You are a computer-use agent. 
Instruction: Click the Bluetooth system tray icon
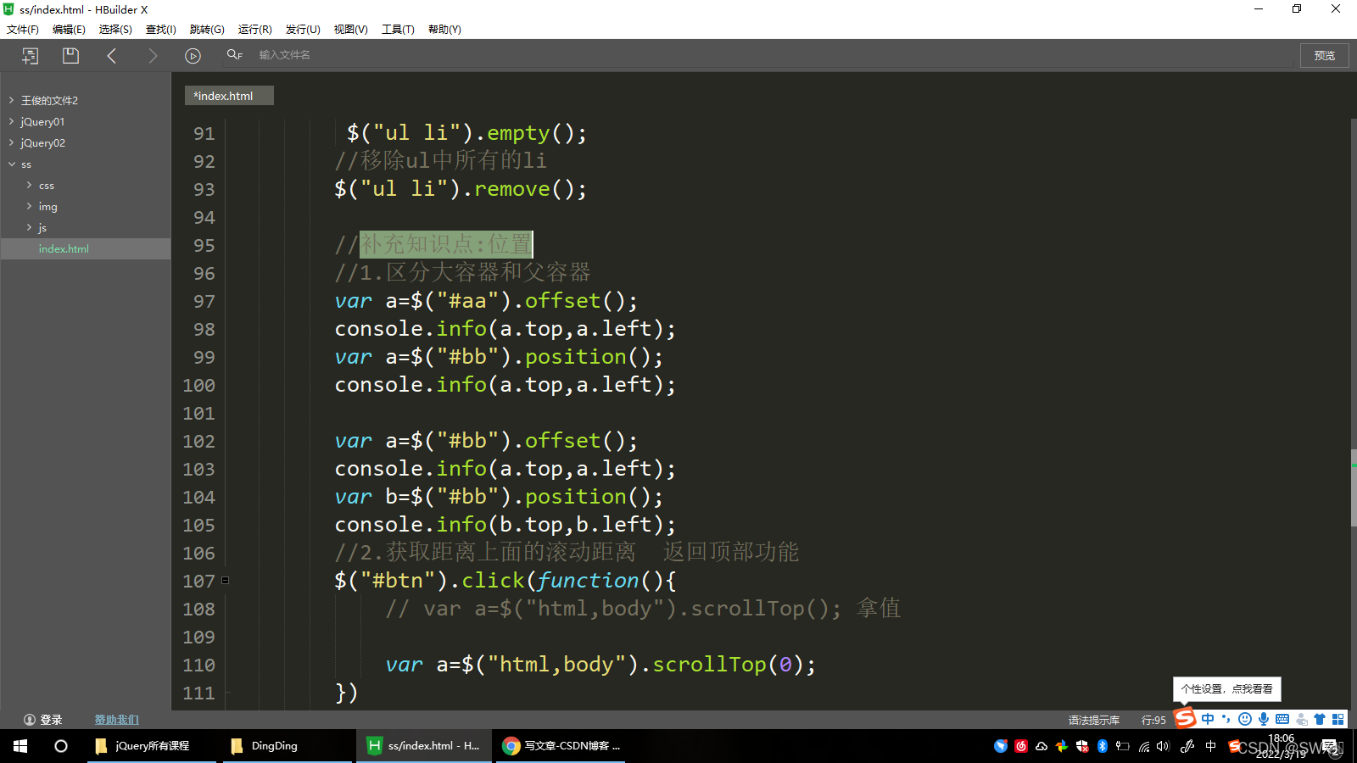point(1102,746)
